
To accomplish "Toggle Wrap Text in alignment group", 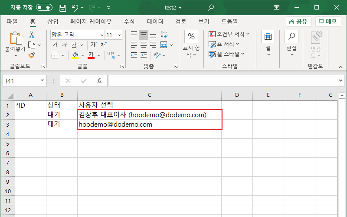I will pyautogui.click(x=164, y=35).
